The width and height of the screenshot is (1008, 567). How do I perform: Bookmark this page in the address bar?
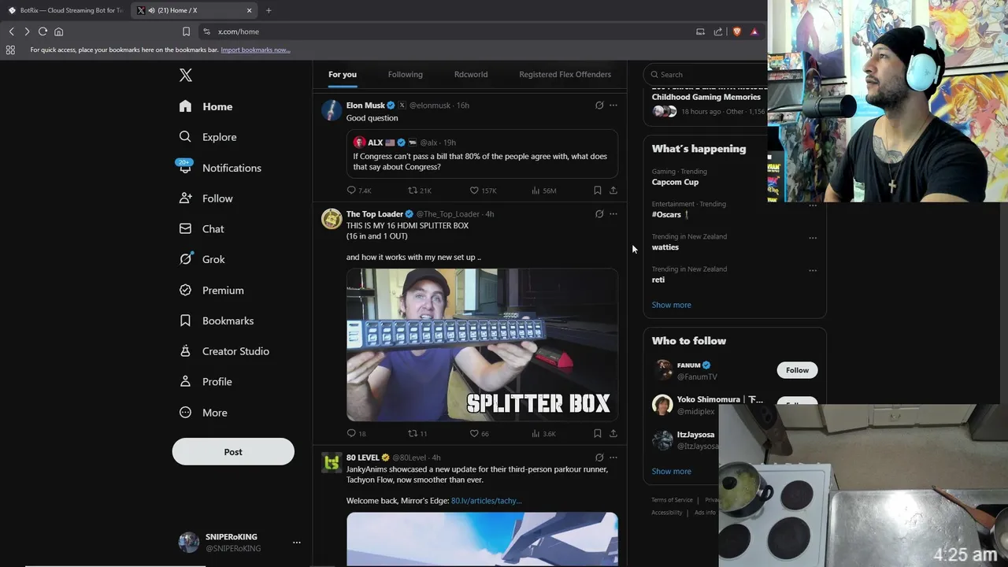186,31
